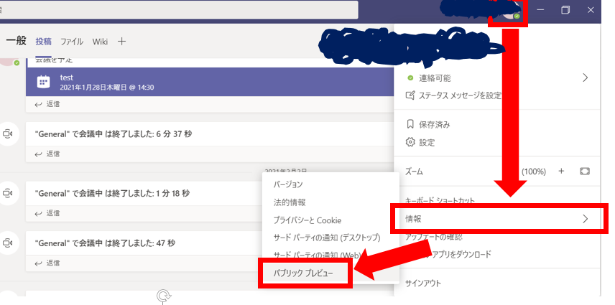This screenshot has height=305, width=615.
Task: Open the ended meeting lasting 47 秒
Action: click(x=105, y=243)
